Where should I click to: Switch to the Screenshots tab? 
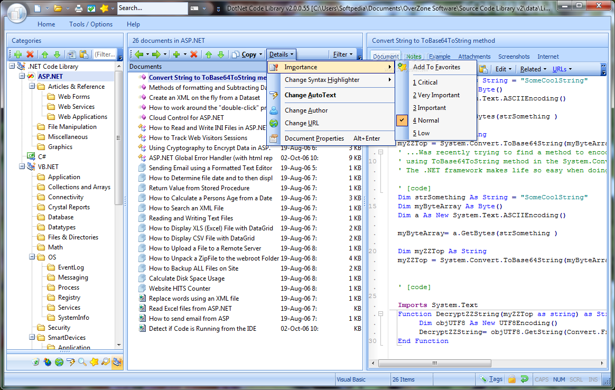[x=514, y=57]
